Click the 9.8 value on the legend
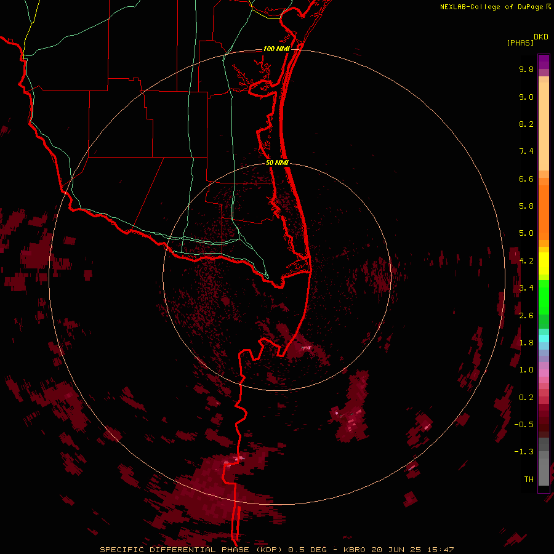The height and width of the screenshot is (554, 554). [x=526, y=69]
